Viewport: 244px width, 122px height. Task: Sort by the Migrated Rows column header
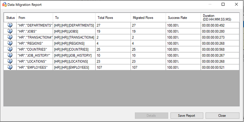148,18
